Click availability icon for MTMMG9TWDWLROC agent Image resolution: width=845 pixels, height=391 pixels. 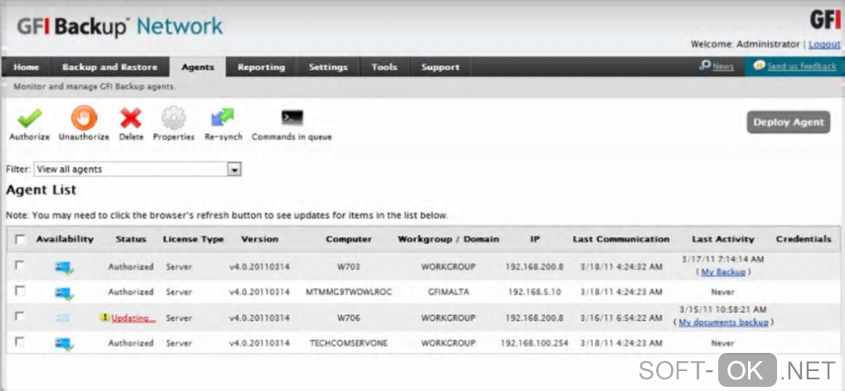pos(64,292)
